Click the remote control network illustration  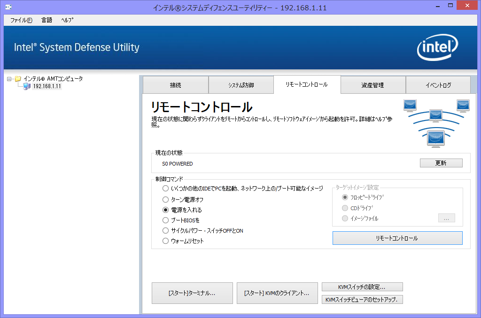[436, 123]
